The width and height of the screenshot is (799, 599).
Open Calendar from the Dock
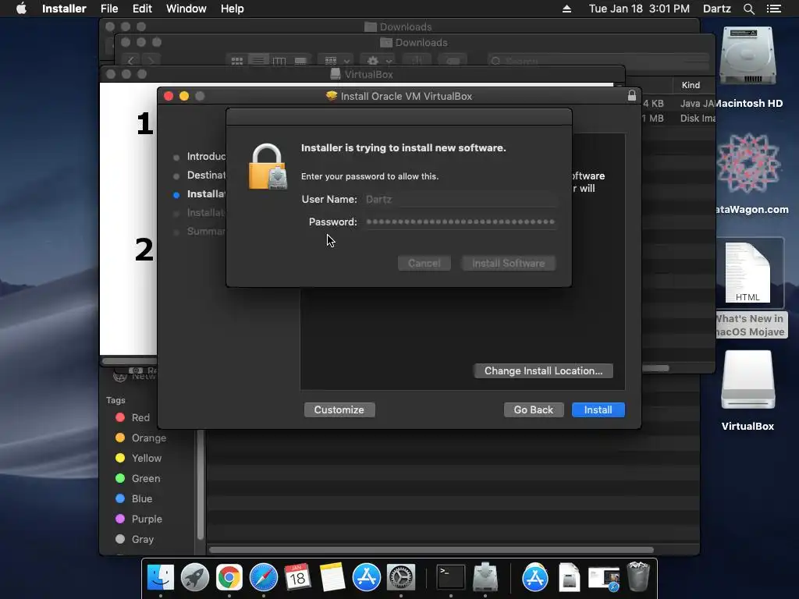click(x=297, y=577)
